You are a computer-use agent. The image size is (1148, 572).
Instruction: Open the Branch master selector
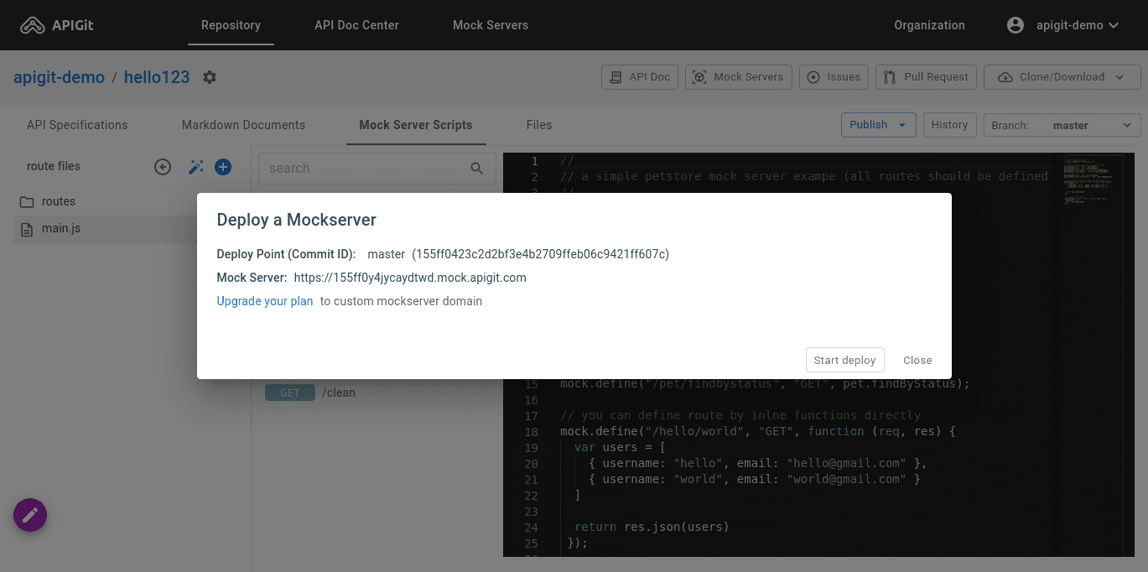click(1062, 125)
